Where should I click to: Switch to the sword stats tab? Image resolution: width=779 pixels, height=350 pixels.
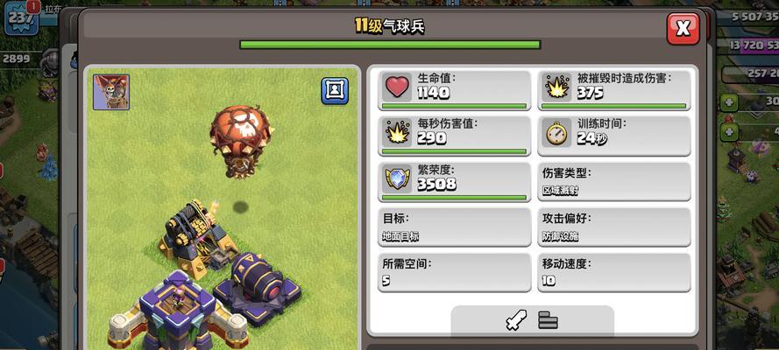pyautogui.click(x=516, y=320)
